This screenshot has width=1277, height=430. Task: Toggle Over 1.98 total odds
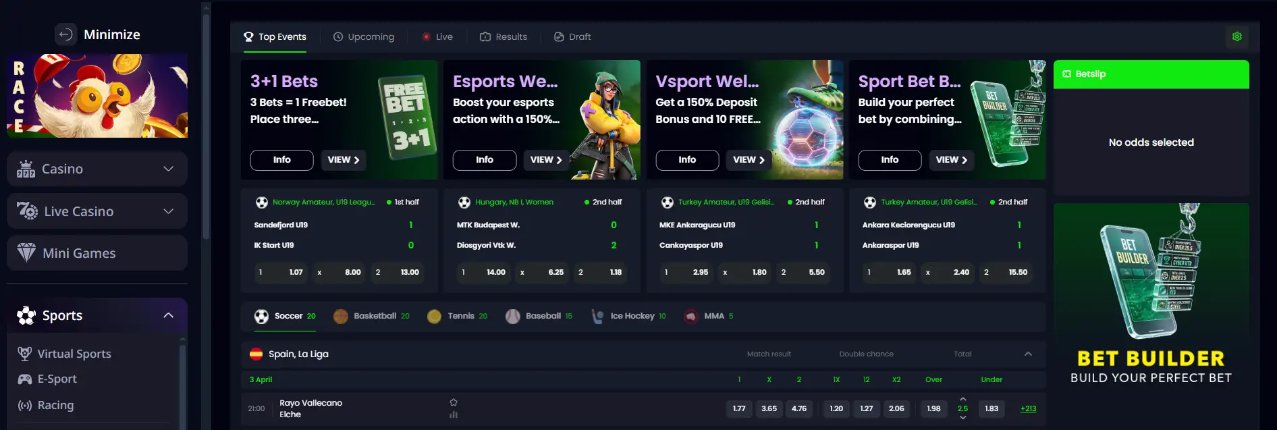pos(933,408)
